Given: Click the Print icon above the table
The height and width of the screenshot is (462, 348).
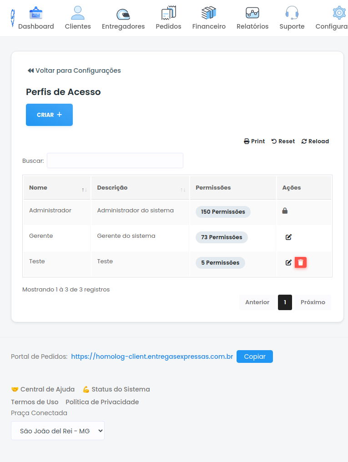Looking at the screenshot, I should click(x=246, y=141).
